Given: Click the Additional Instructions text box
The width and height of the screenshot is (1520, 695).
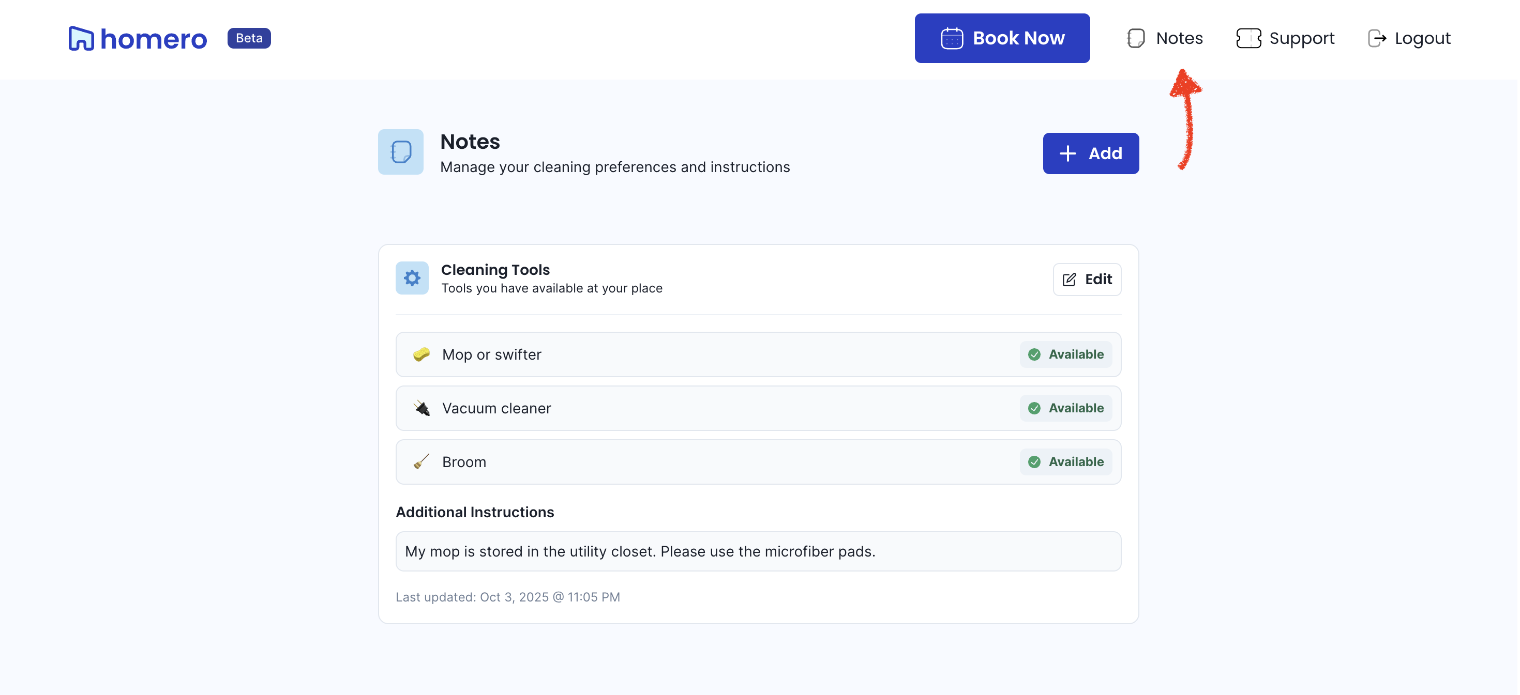Looking at the screenshot, I should coord(758,551).
